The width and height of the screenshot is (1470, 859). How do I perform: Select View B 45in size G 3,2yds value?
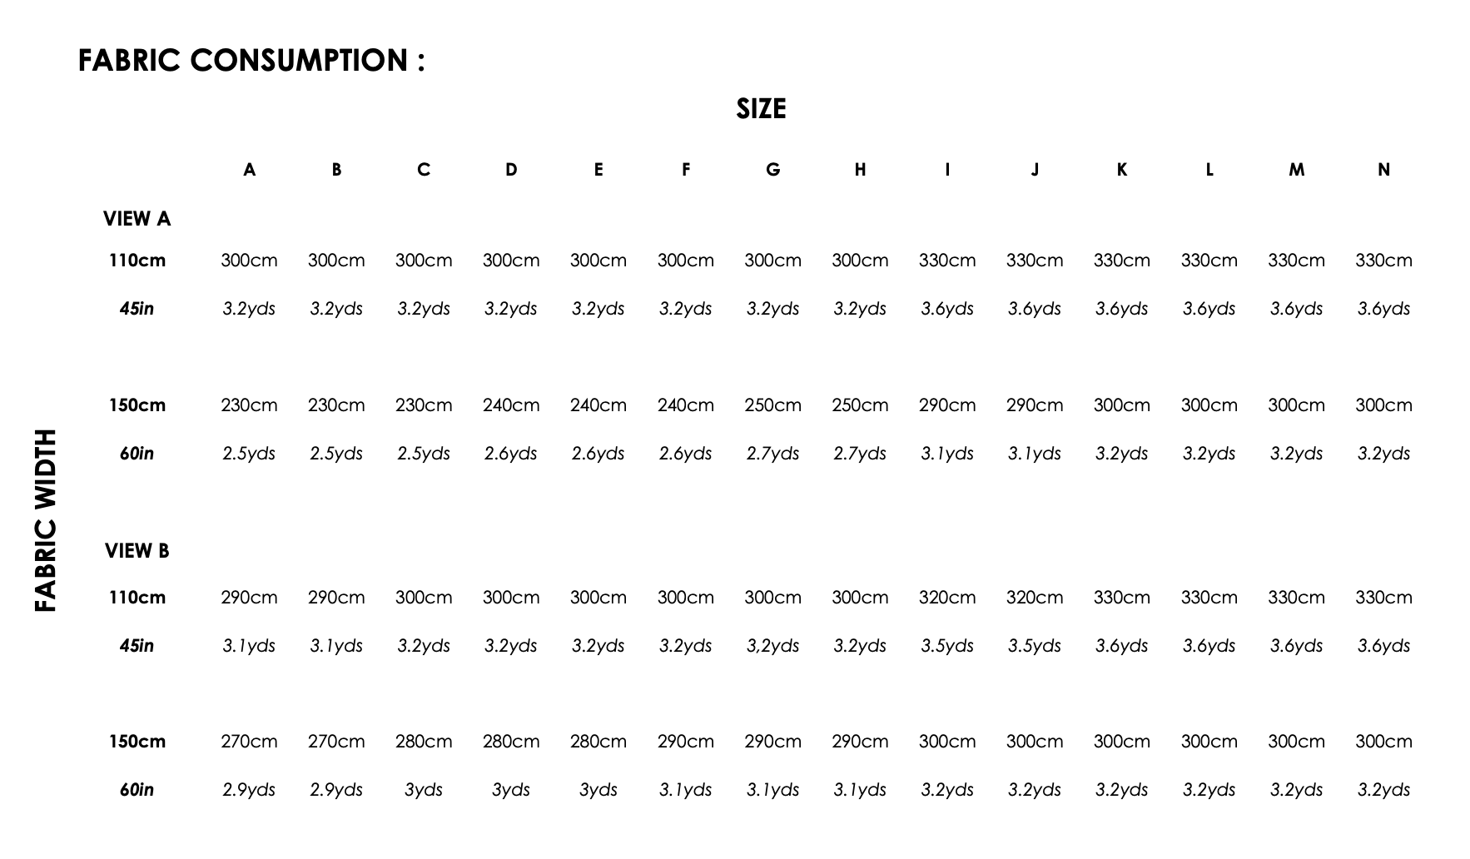[772, 646]
